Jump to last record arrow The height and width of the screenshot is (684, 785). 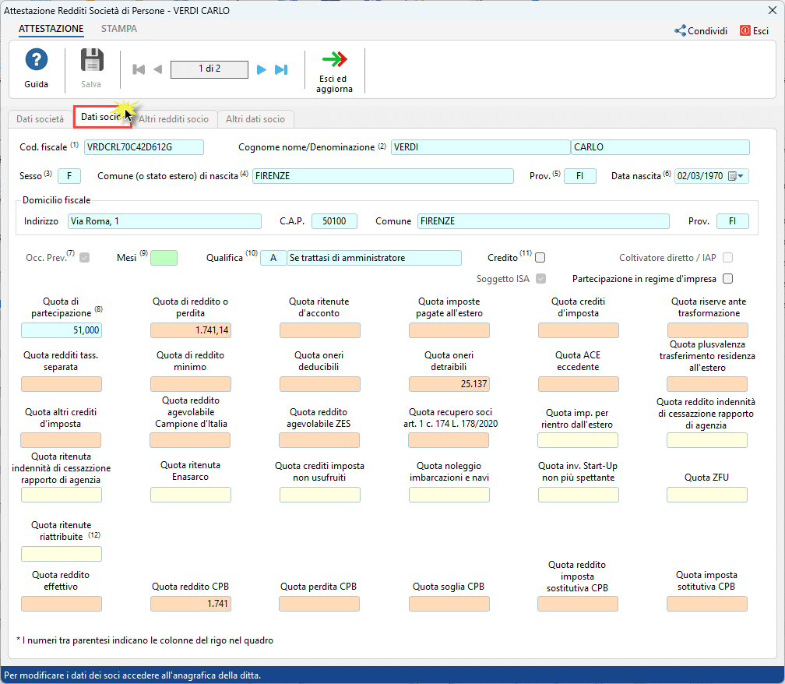(281, 69)
